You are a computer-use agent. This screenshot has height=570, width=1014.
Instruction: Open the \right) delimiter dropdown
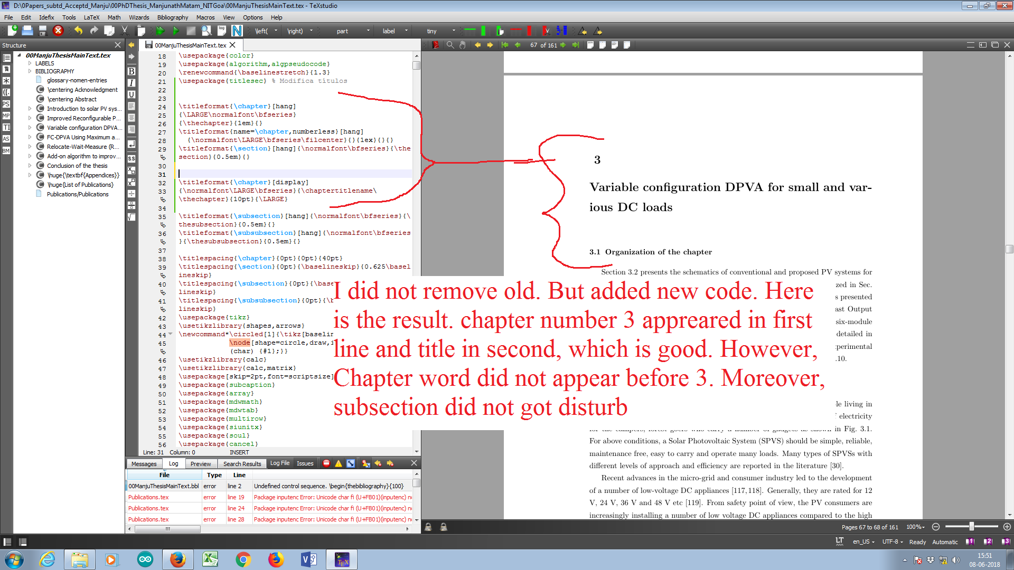pos(311,31)
